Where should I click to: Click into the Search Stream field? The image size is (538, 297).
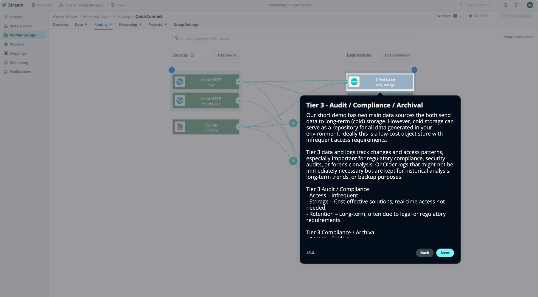478,5
